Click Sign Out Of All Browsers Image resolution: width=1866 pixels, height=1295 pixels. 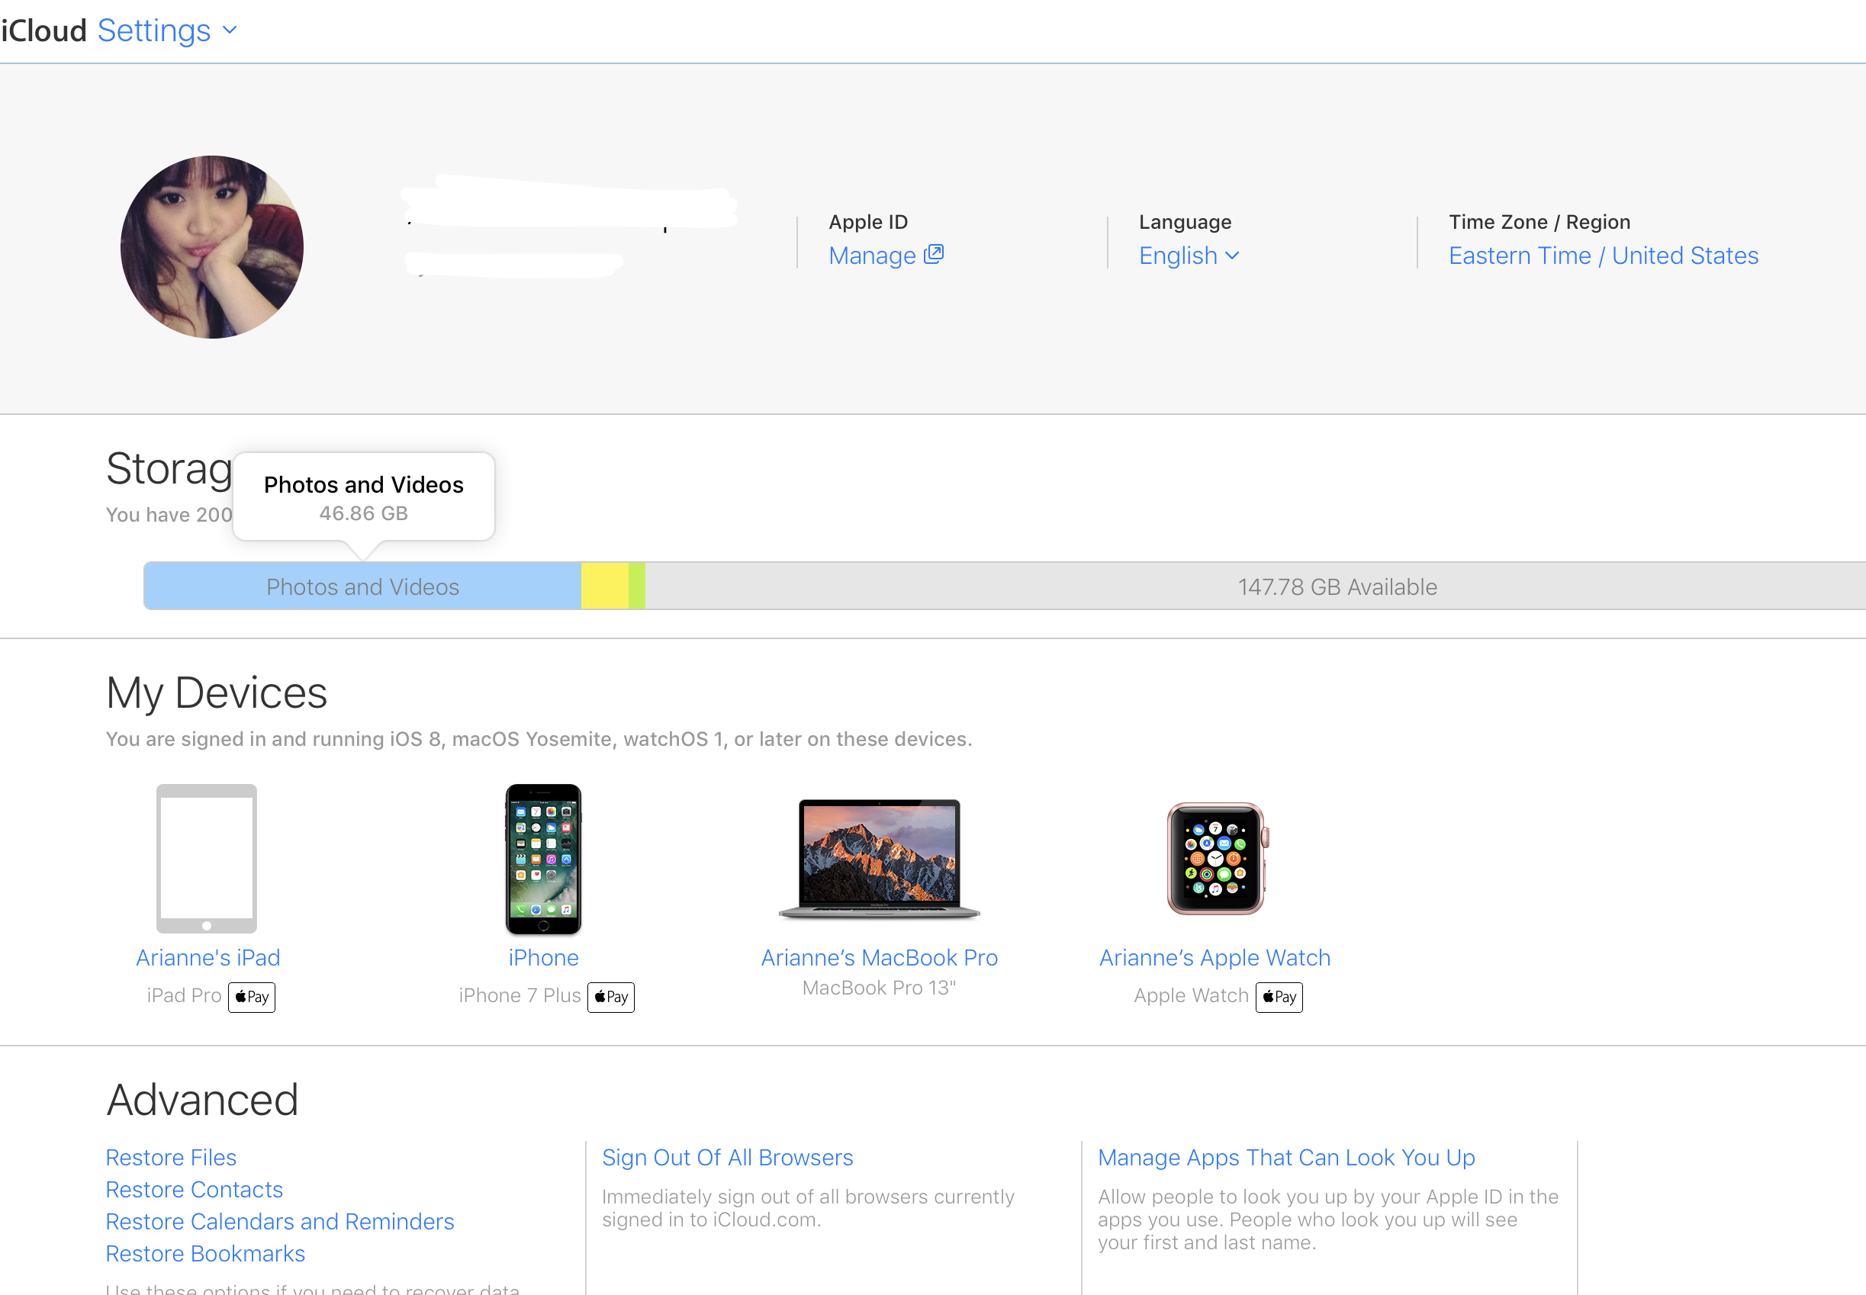[727, 1157]
